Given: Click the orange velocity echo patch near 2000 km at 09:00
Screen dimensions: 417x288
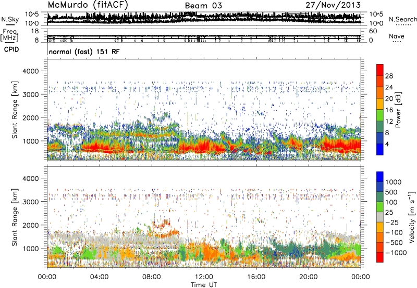Looking at the screenshot, I should point(161,225).
